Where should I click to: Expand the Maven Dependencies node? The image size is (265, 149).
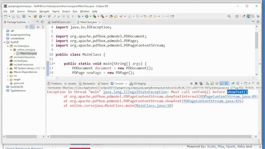coord(8,72)
